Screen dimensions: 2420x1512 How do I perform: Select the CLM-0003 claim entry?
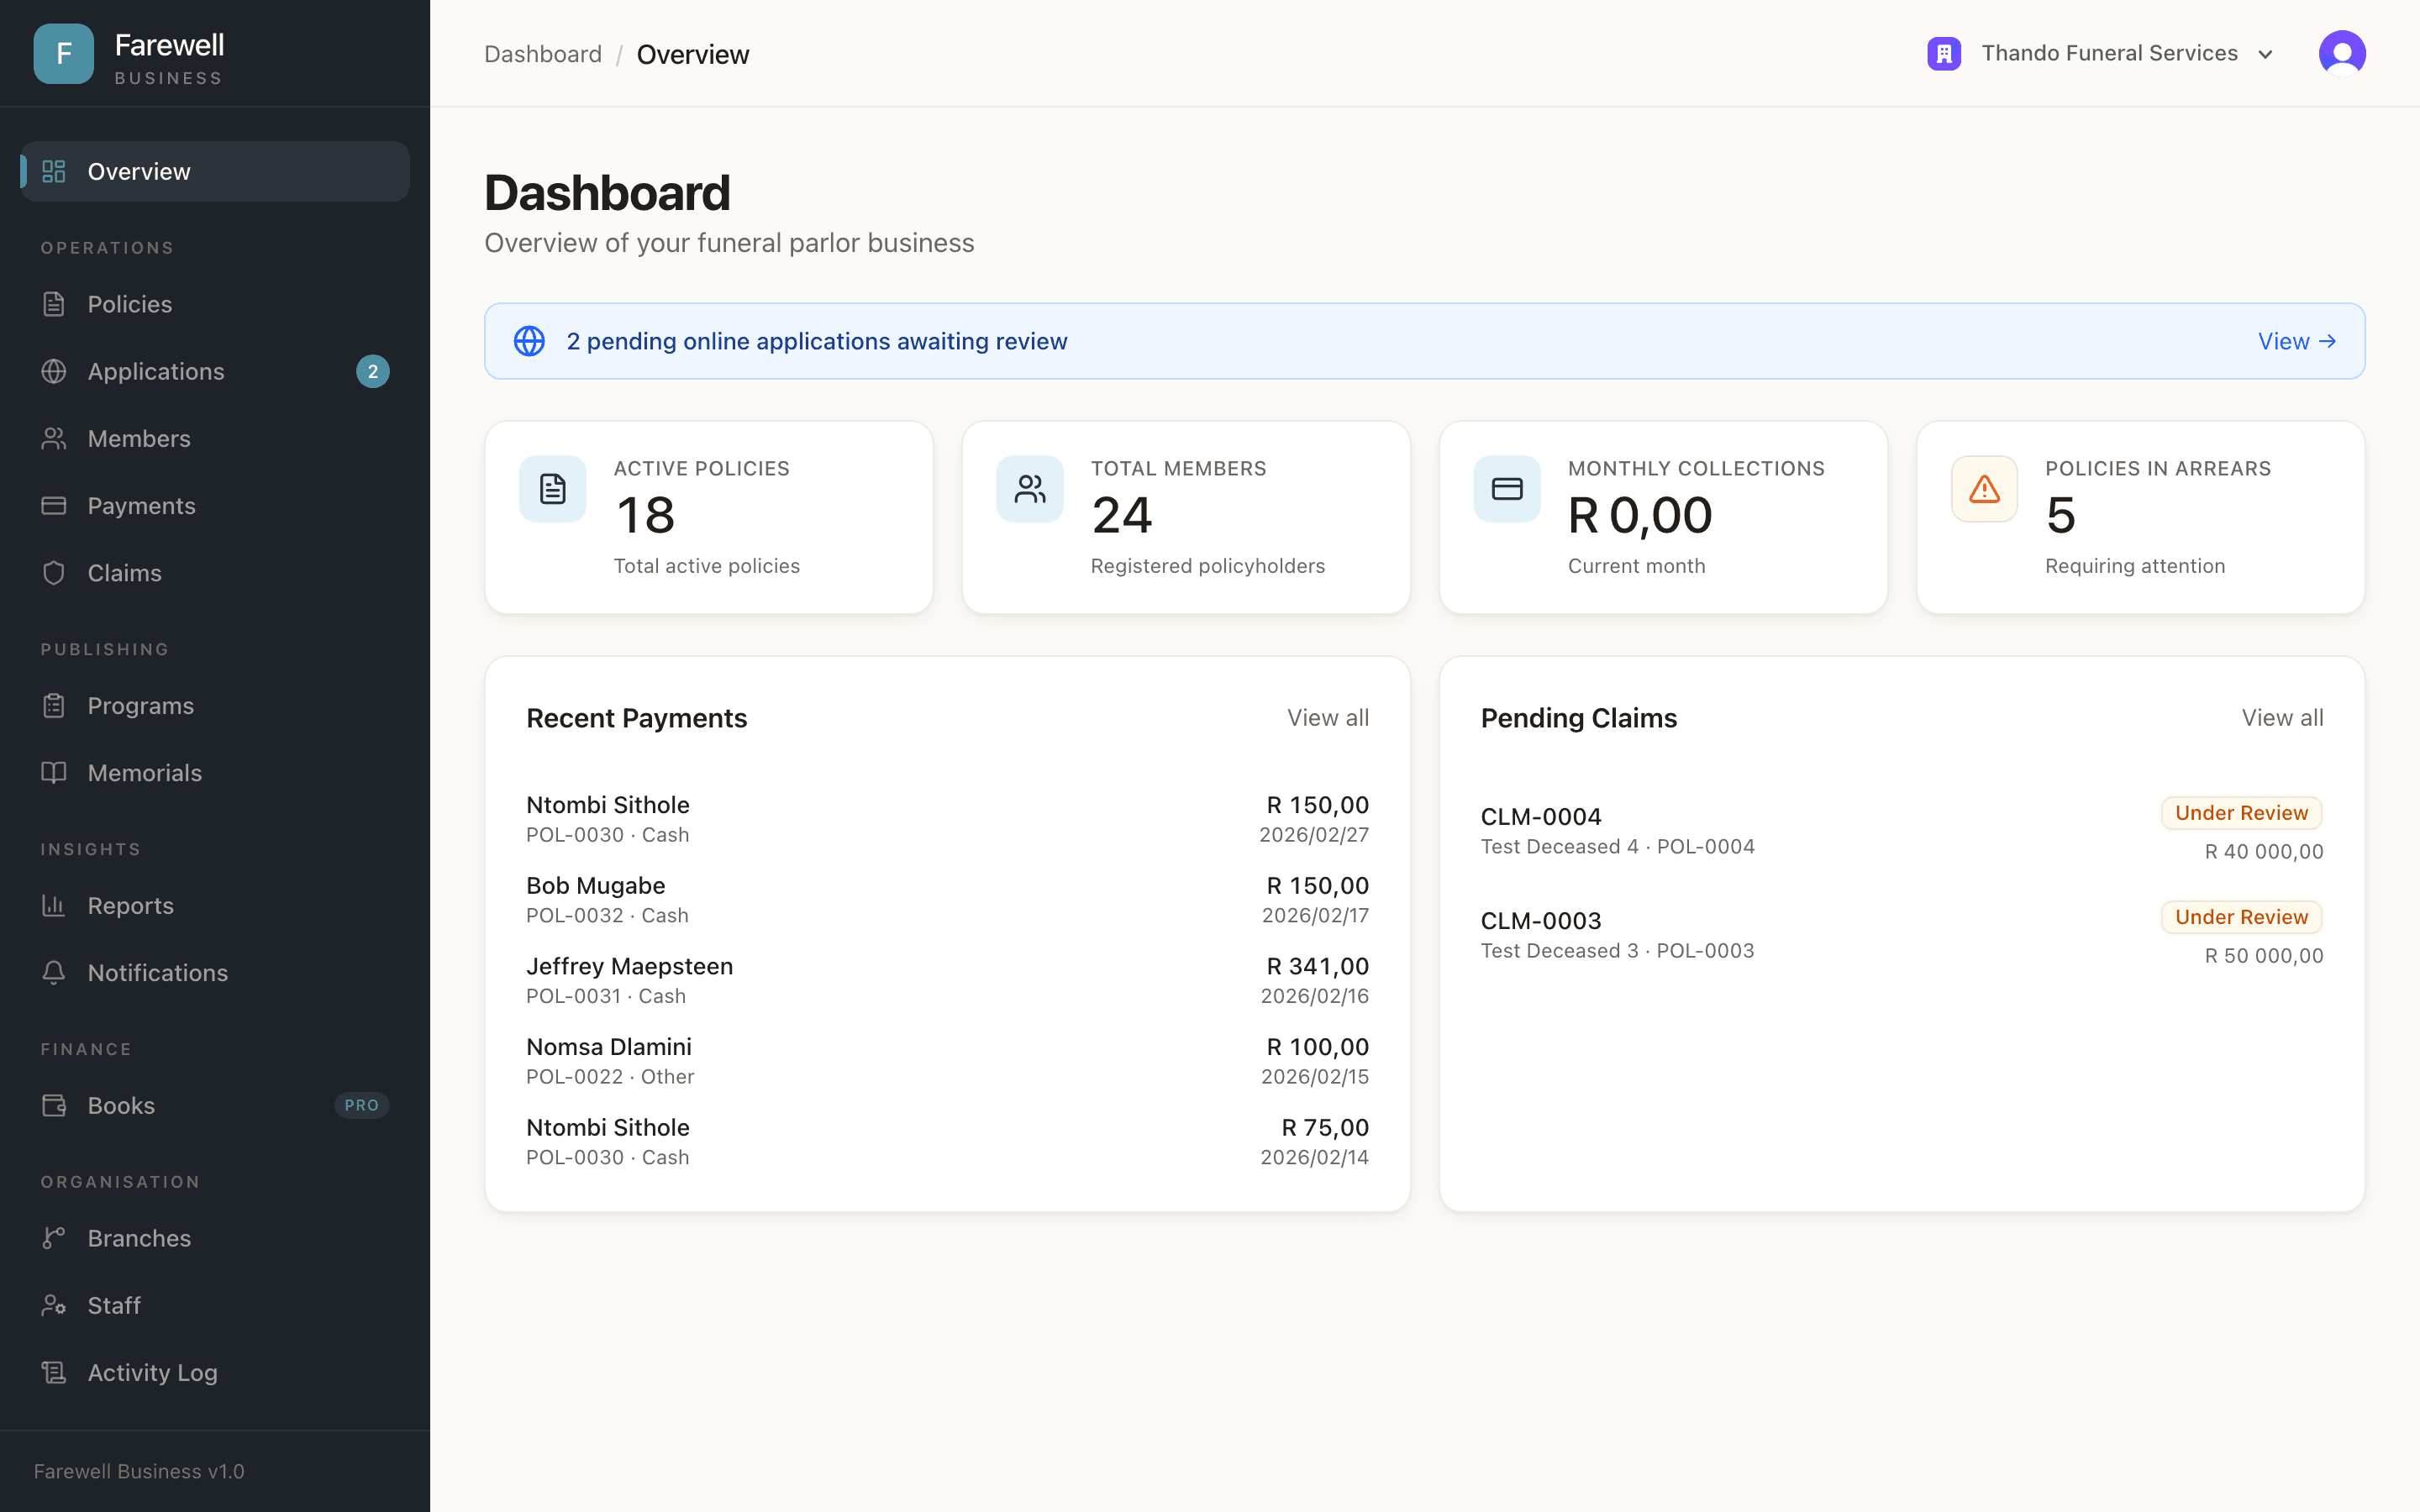(1902, 935)
